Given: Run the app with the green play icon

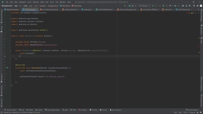Looking at the screenshot, I should [153, 6].
